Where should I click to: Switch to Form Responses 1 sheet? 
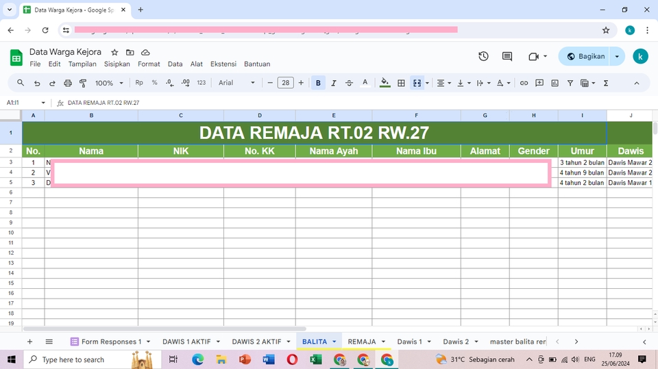(111, 342)
